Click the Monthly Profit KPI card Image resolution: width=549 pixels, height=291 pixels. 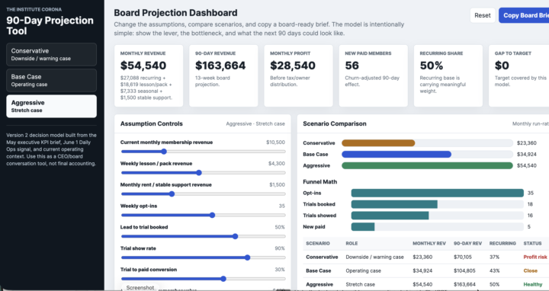pos(298,75)
